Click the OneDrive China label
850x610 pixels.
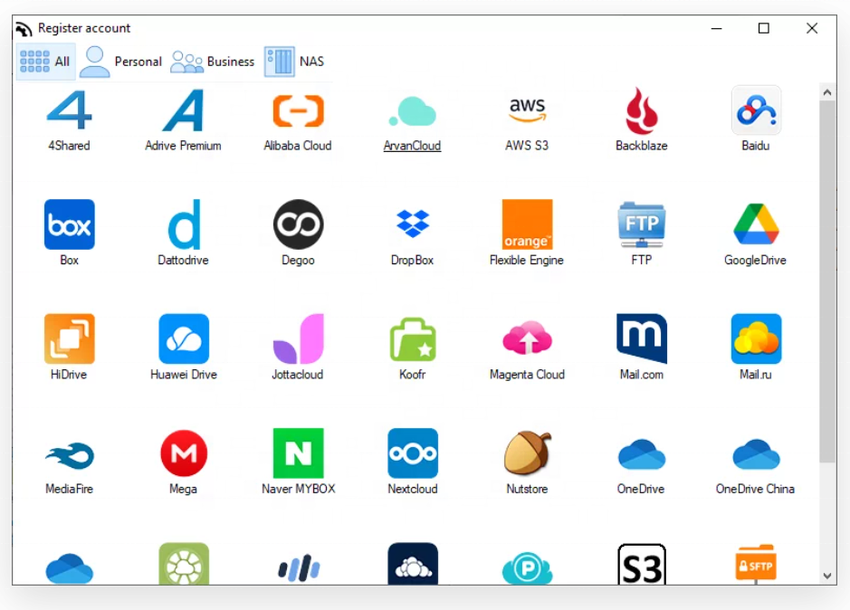[755, 489]
